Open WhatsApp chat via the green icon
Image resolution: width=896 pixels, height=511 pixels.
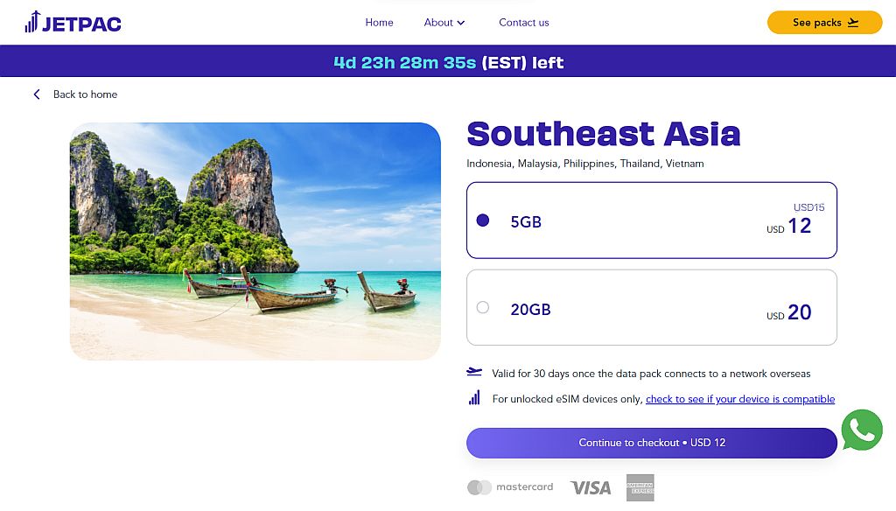click(x=862, y=430)
